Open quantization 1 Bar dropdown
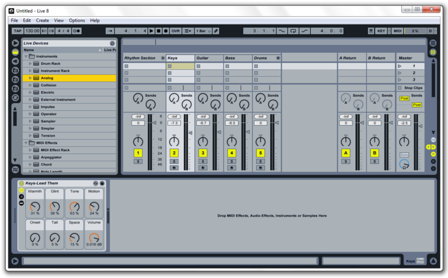Viewport: 448px width, 278px height. [x=203, y=31]
